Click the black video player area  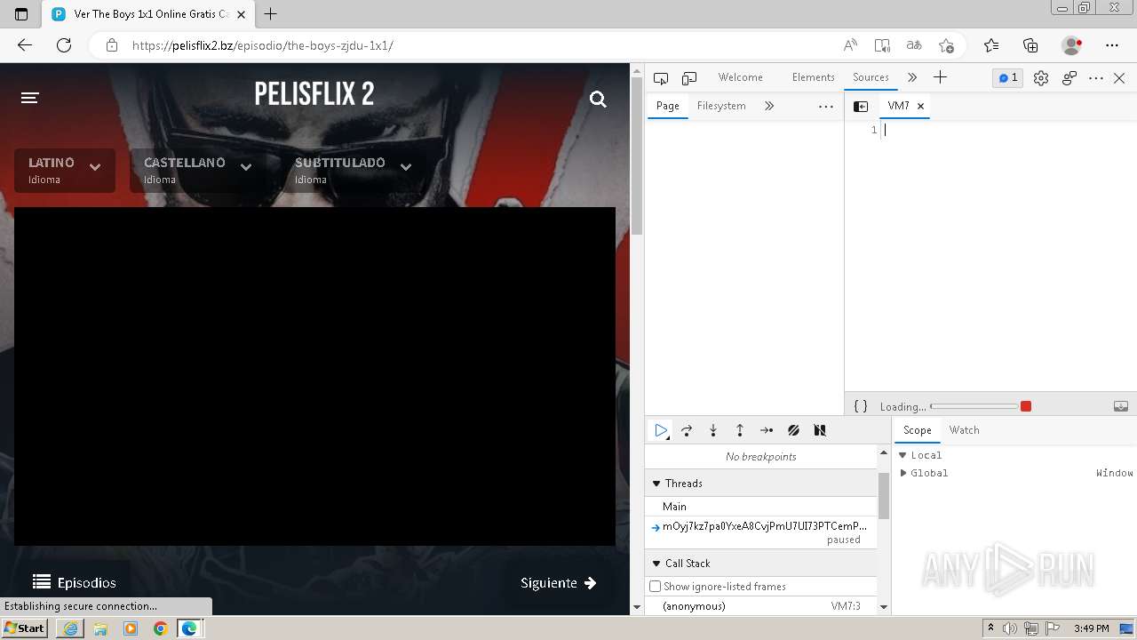314,376
